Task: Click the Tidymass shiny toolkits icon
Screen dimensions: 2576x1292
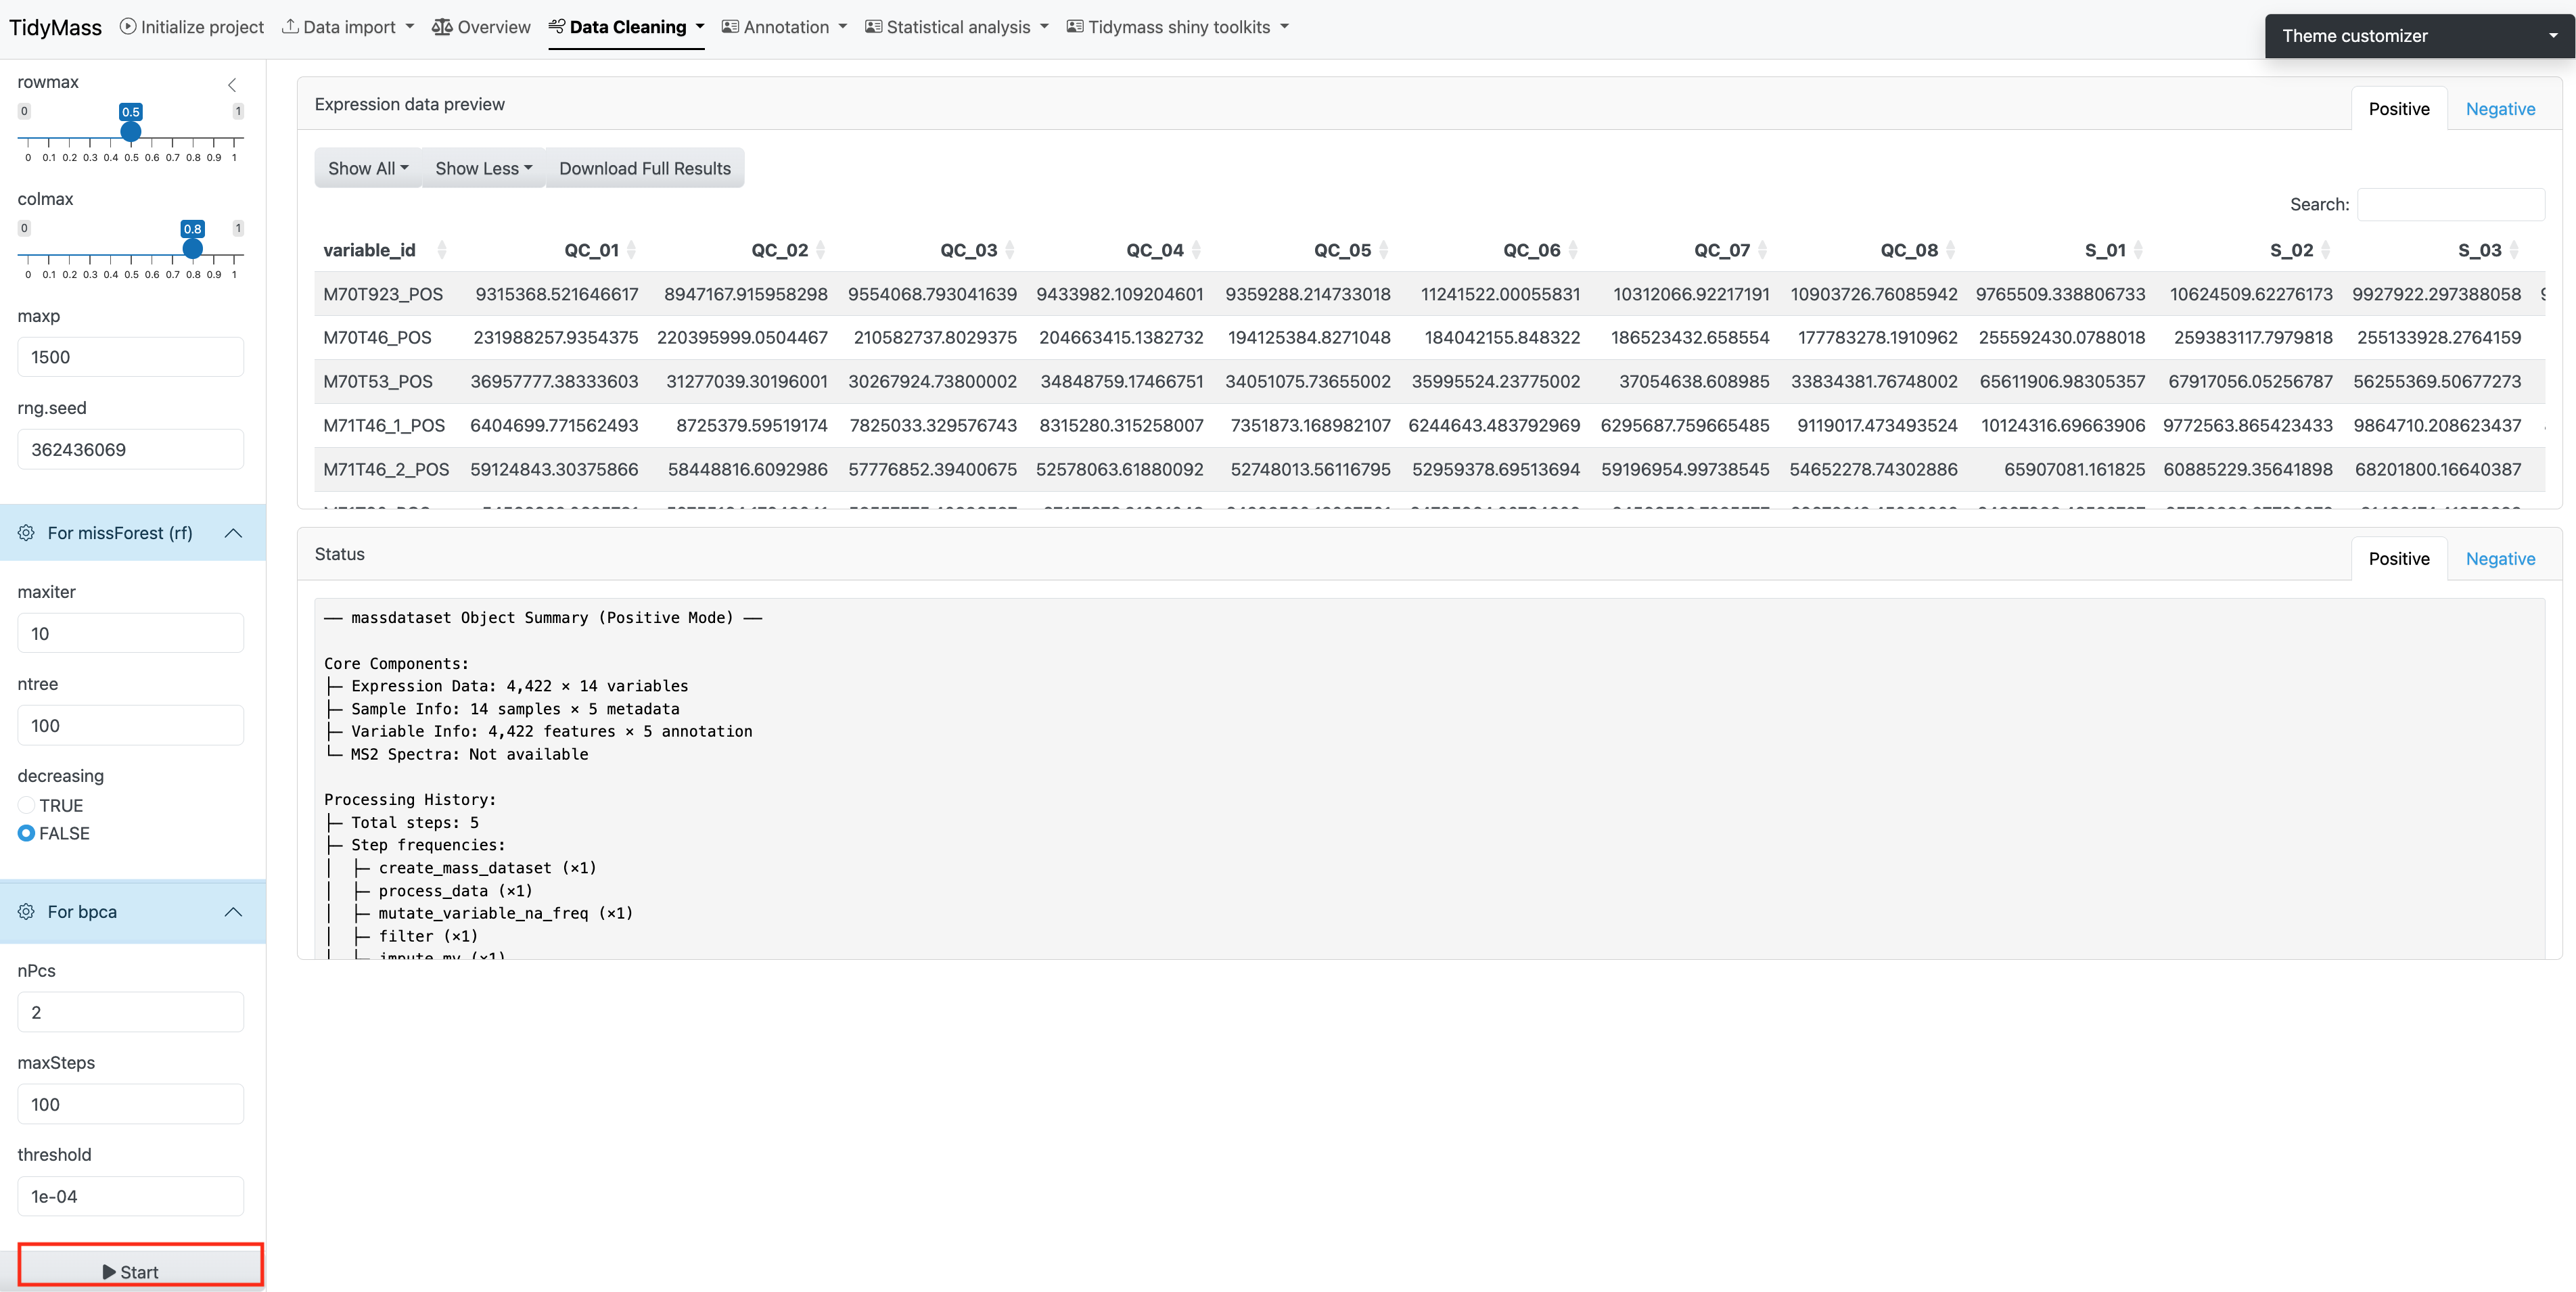Action: pos(1075,27)
